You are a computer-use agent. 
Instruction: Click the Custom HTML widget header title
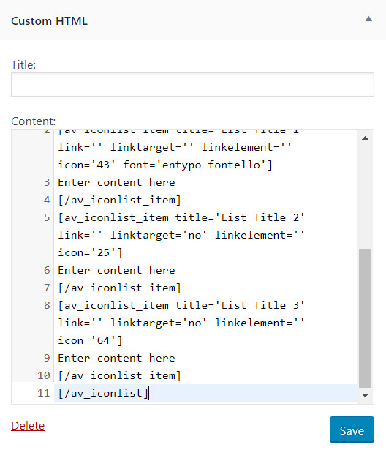coord(49,21)
